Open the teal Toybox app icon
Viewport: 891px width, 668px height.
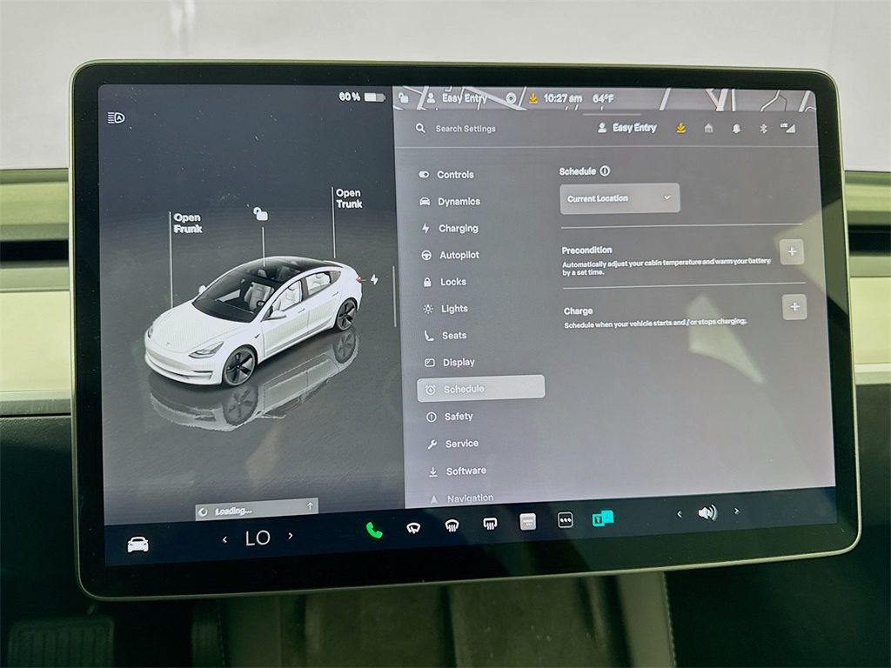pos(602,518)
